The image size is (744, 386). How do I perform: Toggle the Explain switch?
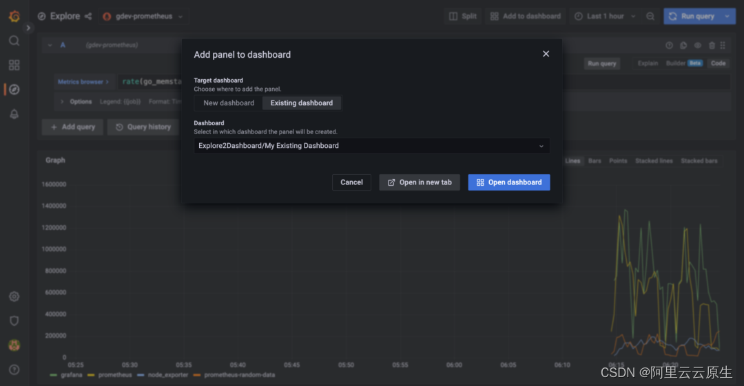[648, 63]
